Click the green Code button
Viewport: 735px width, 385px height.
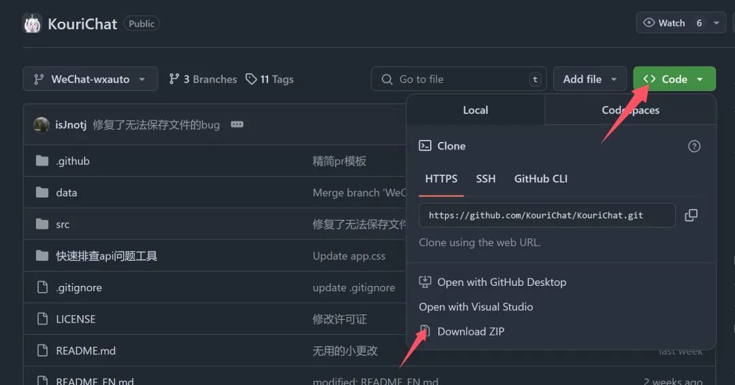pos(674,79)
